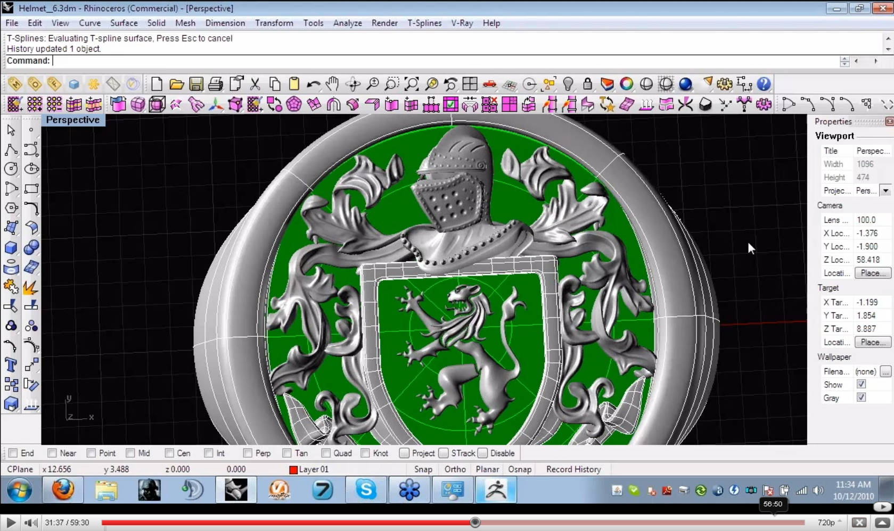The image size is (894, 531).
Task: Toggle the Quad osnap checkbox
Action: (326, 453)
